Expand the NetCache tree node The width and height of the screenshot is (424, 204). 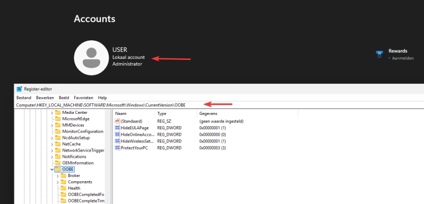point(52,144)
